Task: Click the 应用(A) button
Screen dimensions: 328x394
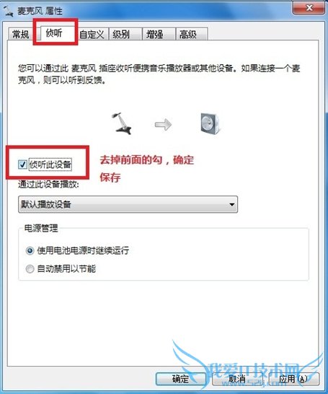Action: coord(293,379)
